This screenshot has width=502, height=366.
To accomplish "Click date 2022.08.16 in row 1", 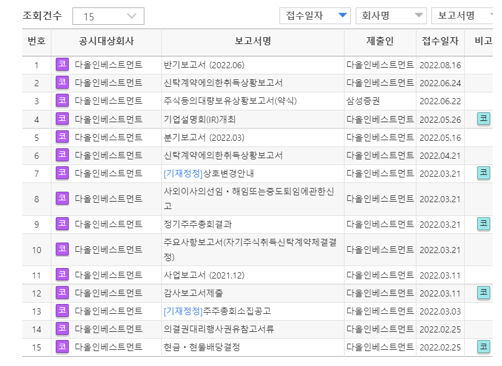I will 440,65.
